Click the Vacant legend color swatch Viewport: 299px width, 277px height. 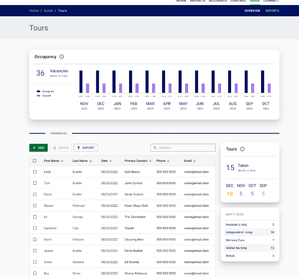point(39,95)
